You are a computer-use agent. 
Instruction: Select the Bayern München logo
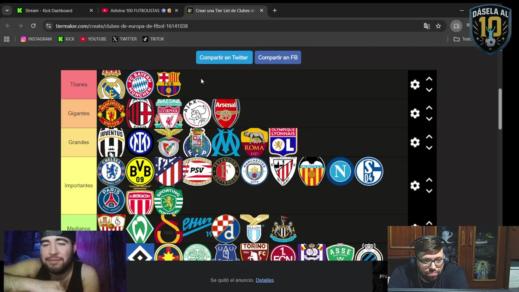(140, 84)
